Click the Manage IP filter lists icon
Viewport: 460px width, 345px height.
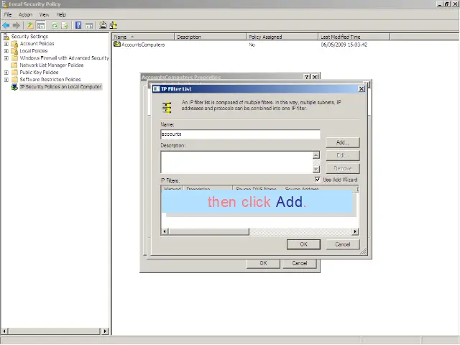113,25
